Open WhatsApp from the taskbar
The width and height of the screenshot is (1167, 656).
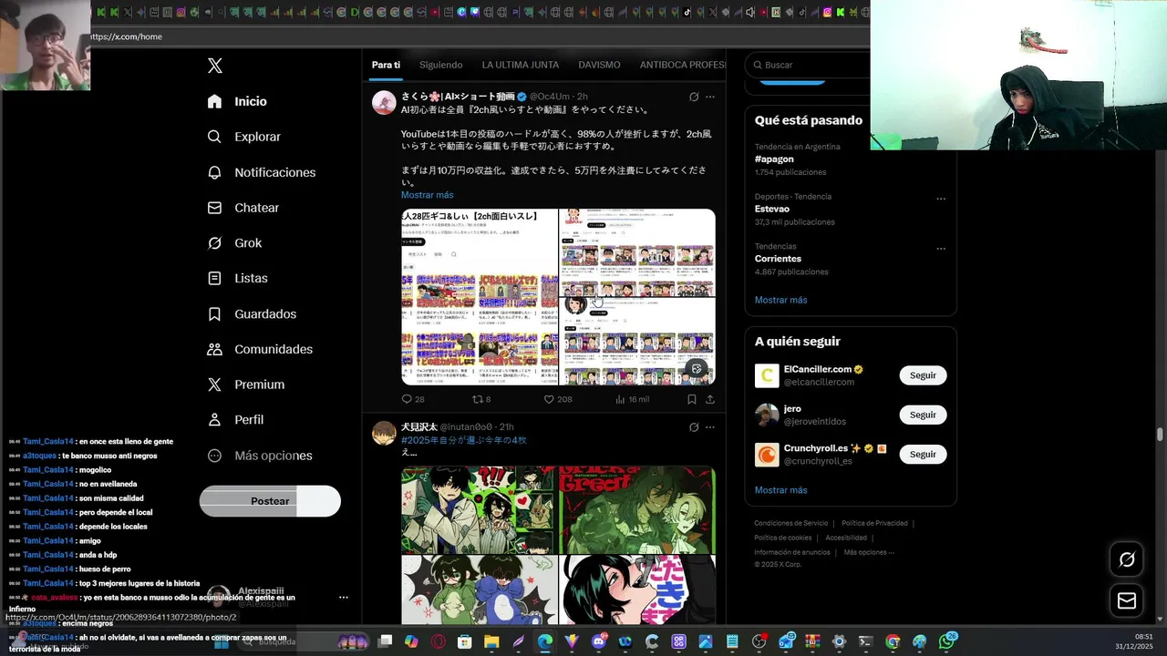[947, 641]
